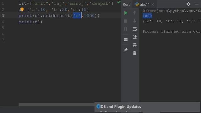Screen dimensions: 201x113
Task: Toggle soft-wrap in the console
Action: point(135,29)
